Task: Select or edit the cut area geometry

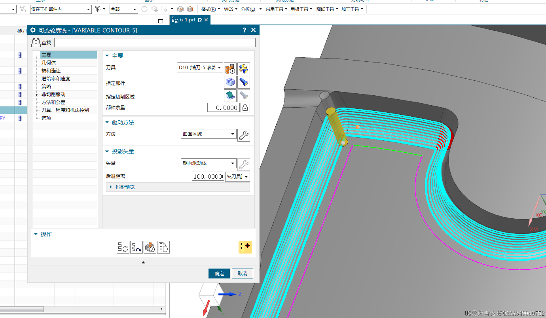Action: (230, 95)
